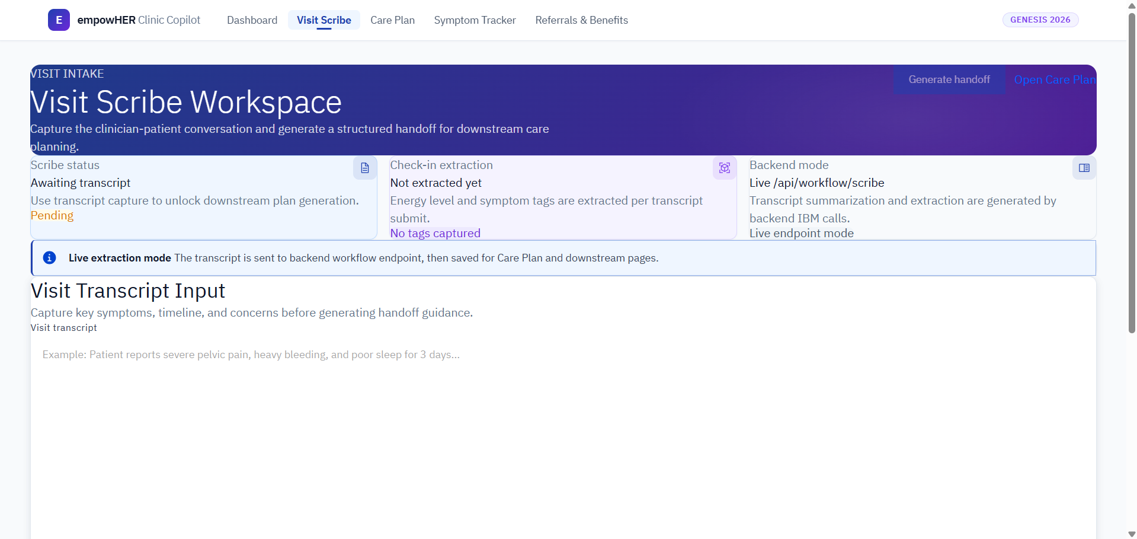The width and height of the screenshot is (1137, 539).
Task: Click the VISIT INTAKE label
Action: [67, 74]
